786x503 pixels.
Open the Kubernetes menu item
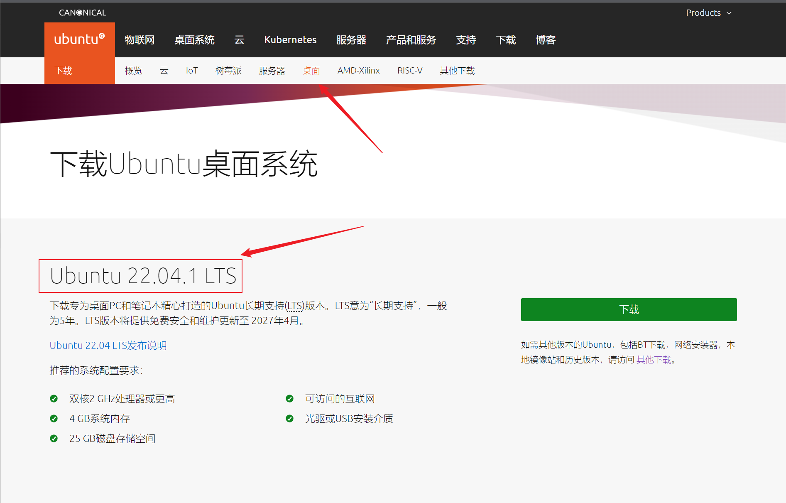click(x=290, y=39)
